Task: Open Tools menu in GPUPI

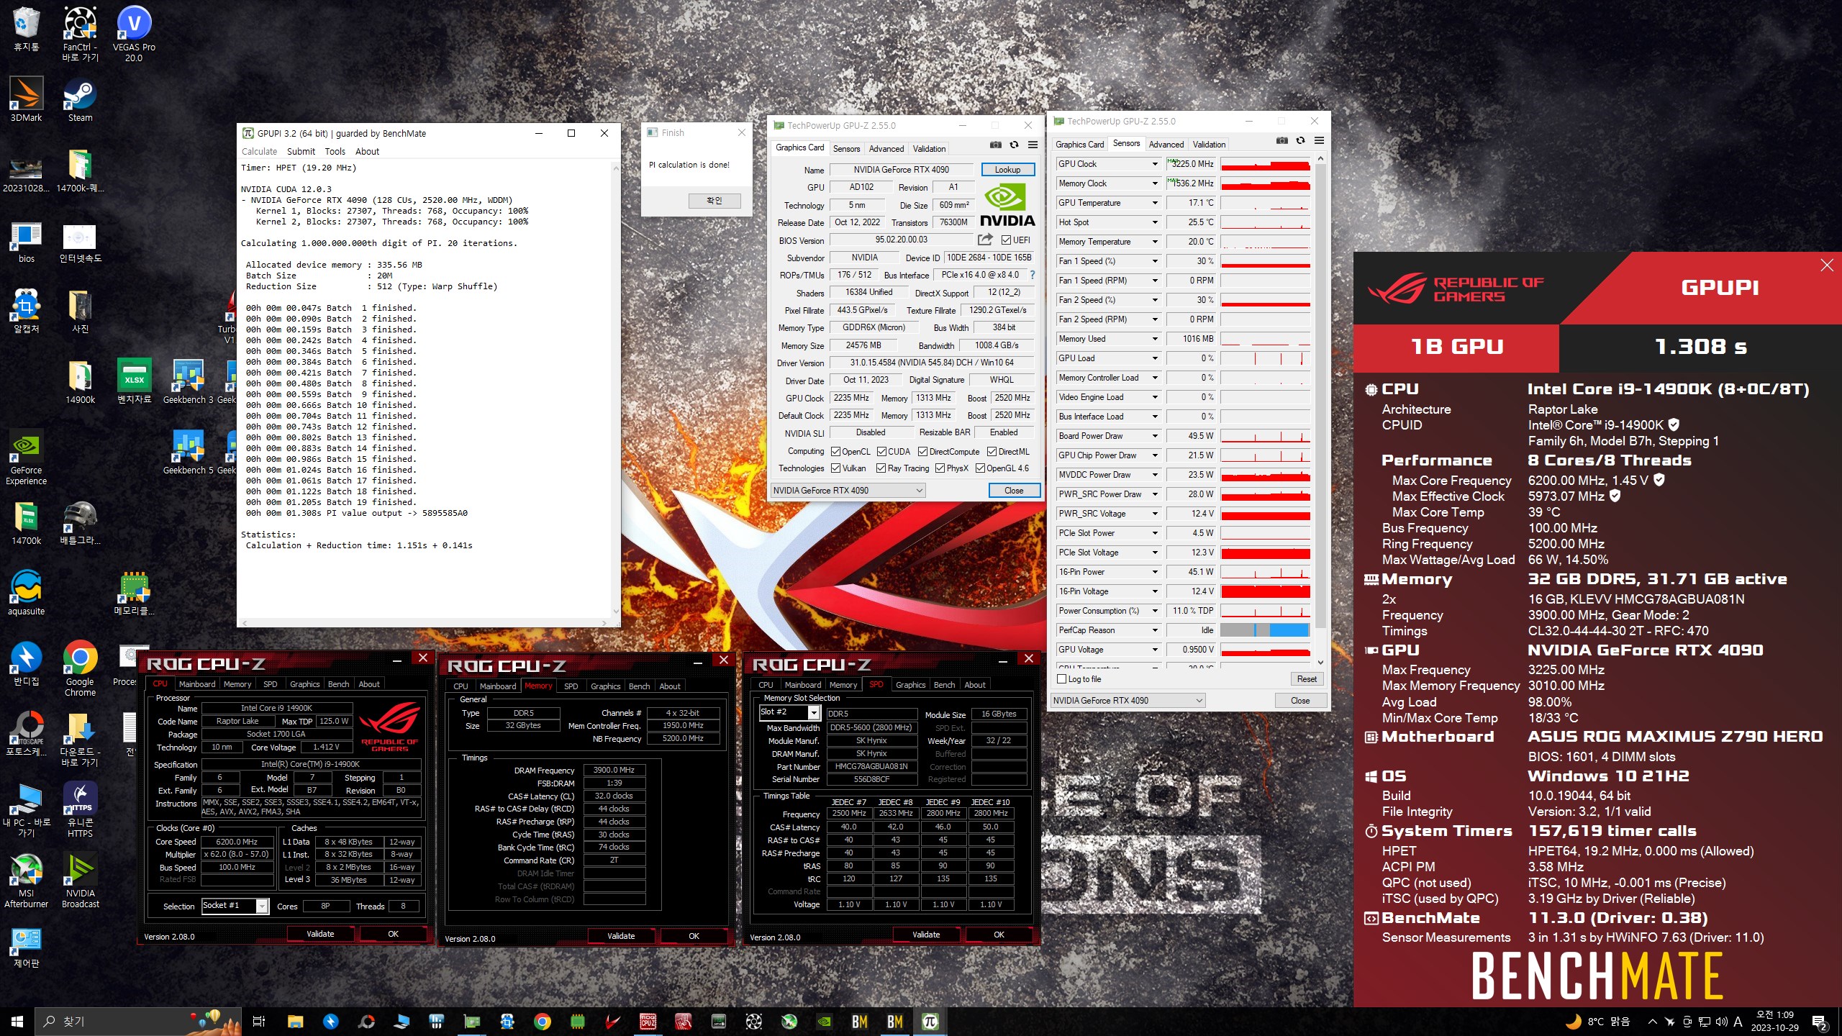Action: [335, 152]
